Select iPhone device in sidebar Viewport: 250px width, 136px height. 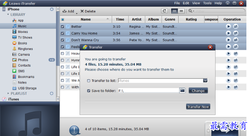tap(13, 9)
